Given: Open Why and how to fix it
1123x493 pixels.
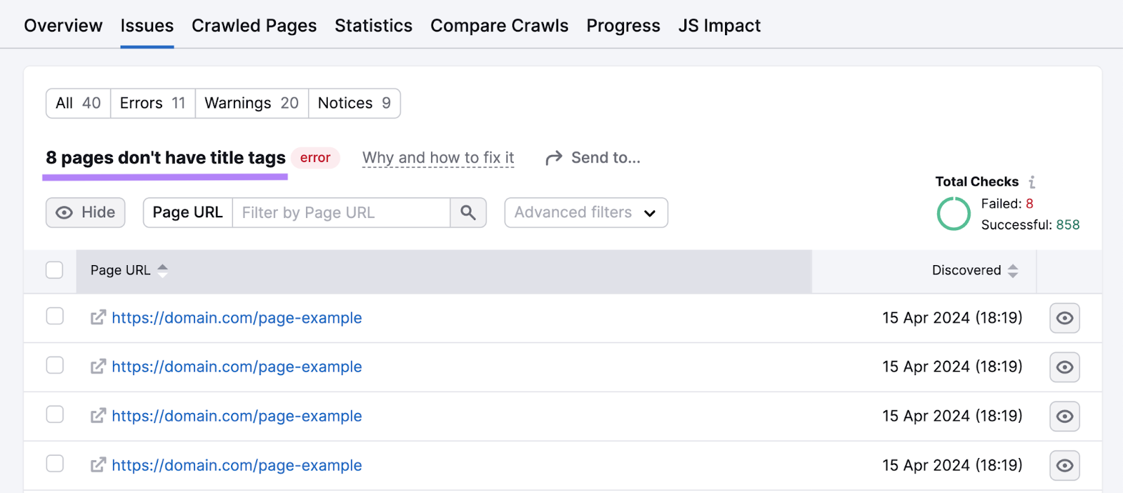Looking at the screenshot, I should [x=438, y=158].
